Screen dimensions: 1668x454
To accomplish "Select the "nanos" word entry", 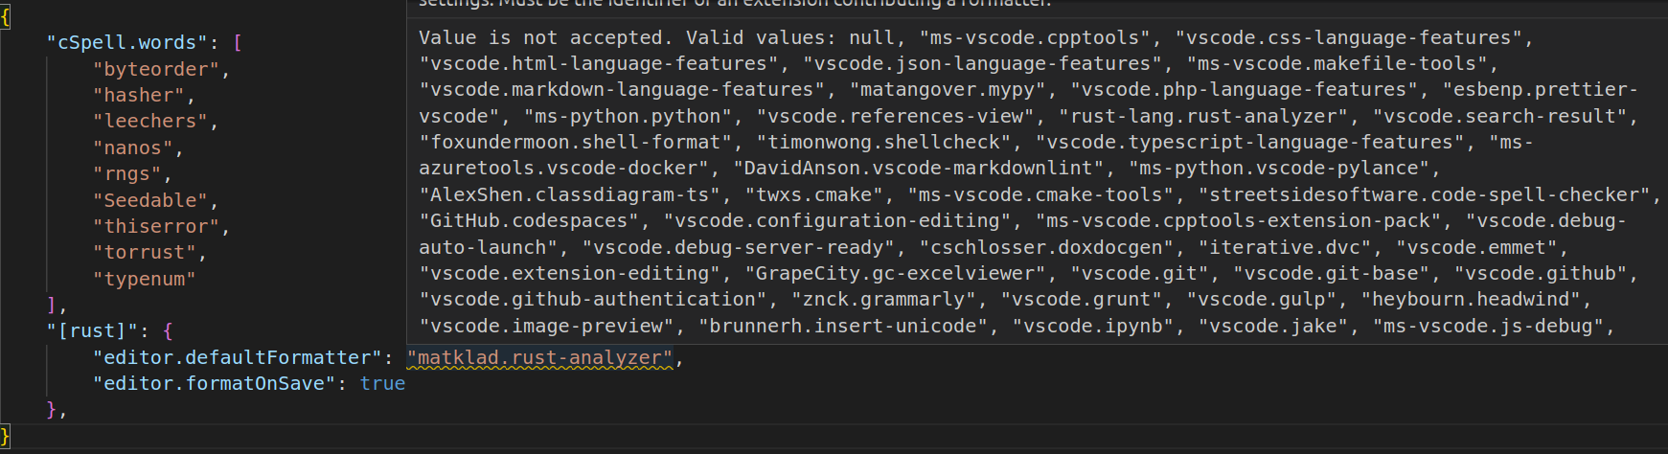I will [133, 148].
